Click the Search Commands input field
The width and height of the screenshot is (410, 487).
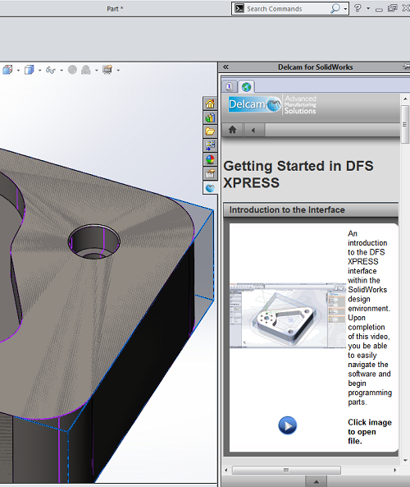287,9
